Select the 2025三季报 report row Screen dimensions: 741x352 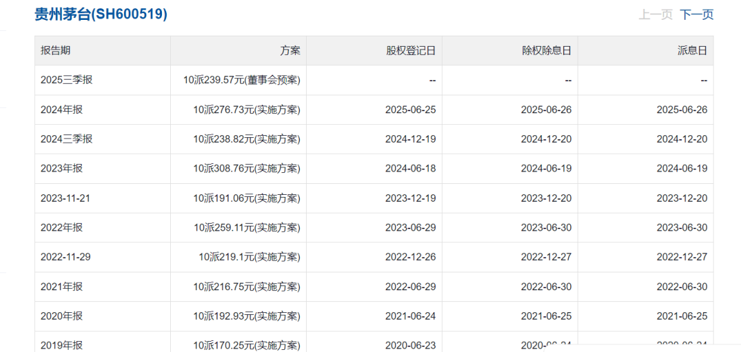(374, 80)
